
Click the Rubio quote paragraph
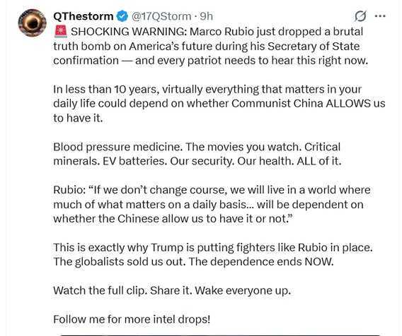(x=212, y=205)
